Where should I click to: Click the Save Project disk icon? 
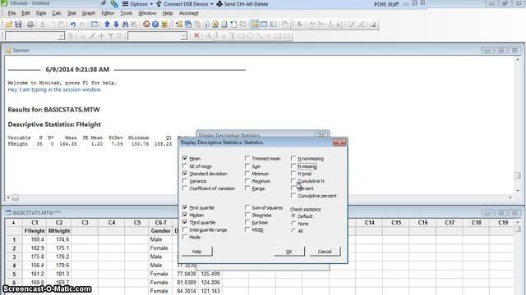18,24
